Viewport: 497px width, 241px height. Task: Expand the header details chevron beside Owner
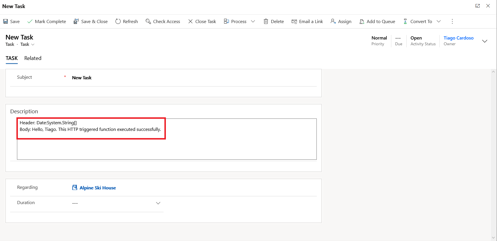(x=485, y=41)
